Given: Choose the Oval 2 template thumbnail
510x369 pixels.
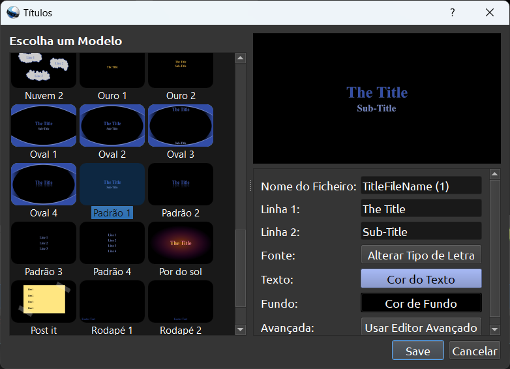Looking at the screenshot, I should click(x=112, y=125).
